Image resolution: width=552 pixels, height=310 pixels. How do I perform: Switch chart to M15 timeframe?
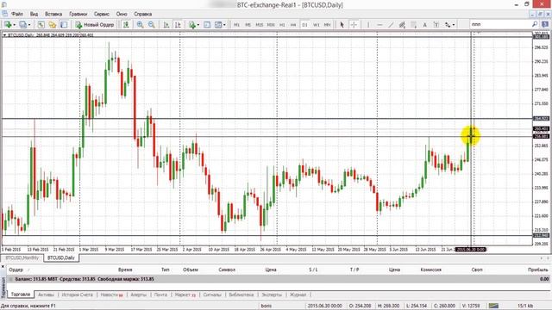point(260,25)
